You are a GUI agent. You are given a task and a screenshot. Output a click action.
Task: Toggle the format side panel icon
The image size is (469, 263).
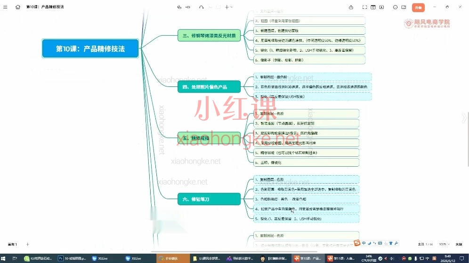(404, 7)
